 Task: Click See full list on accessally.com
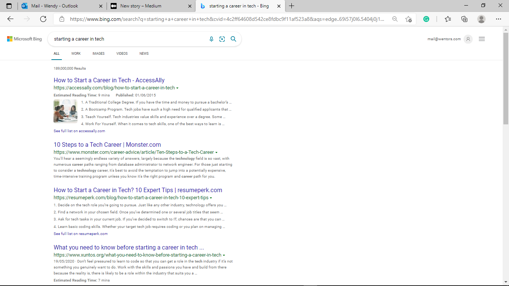(x=79, y=131)
